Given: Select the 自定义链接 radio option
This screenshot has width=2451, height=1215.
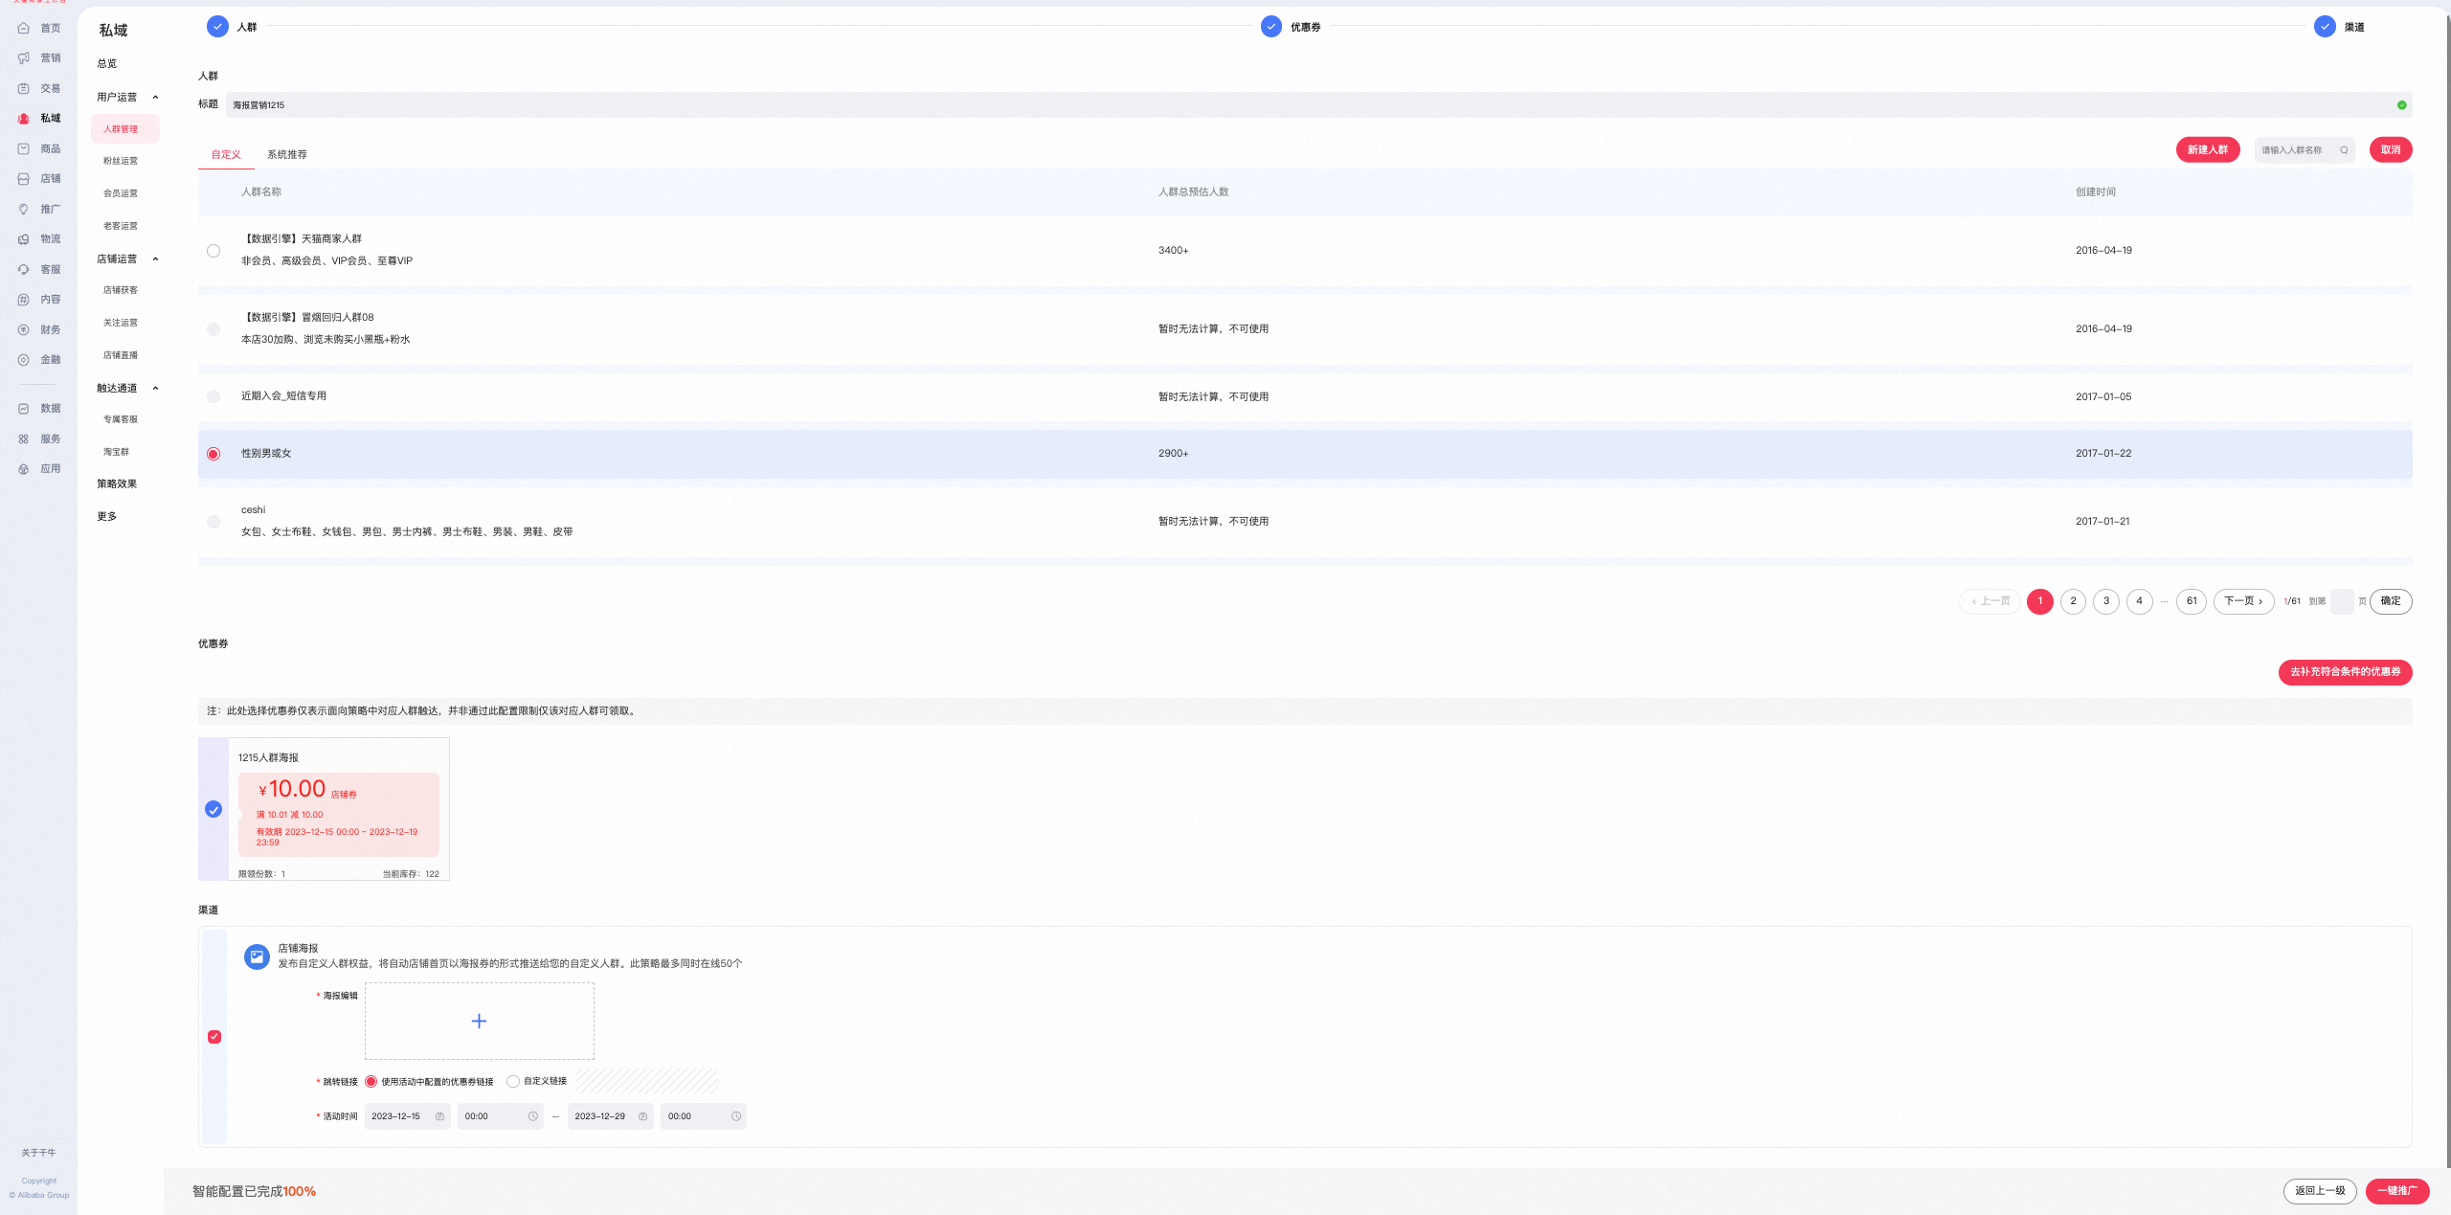Looking at the screenshot, I should [513, 1082].
